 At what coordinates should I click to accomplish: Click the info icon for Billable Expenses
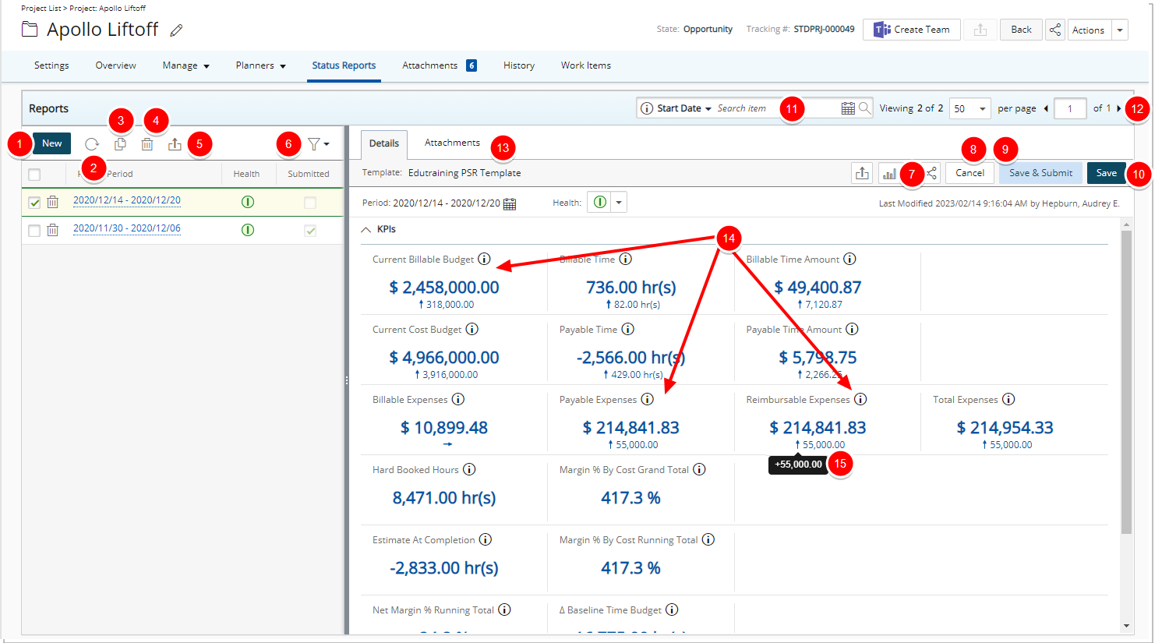[458, 399]
